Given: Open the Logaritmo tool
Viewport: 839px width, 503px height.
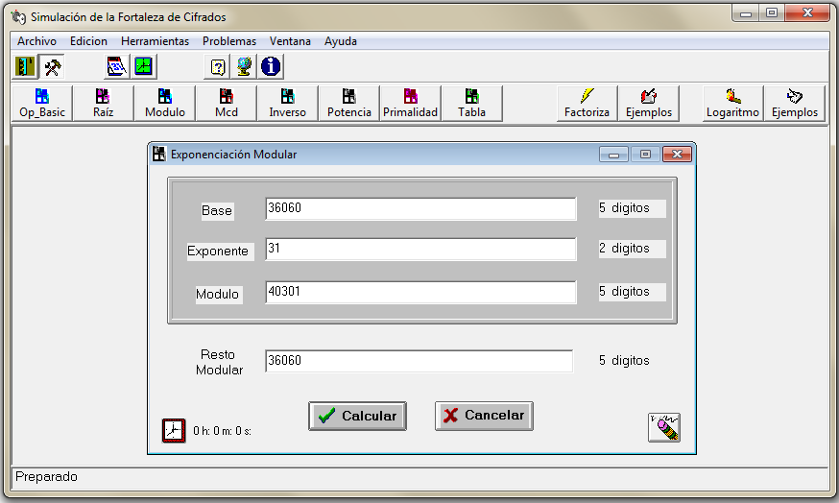Looking at the screenshot, I should [732, 103].
